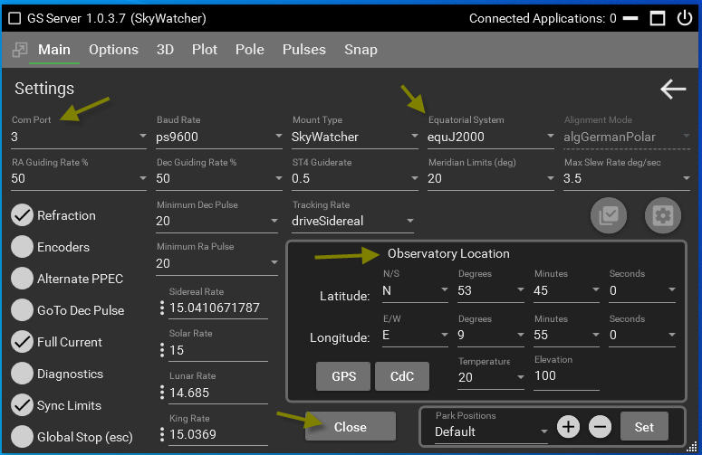Enable the Encoders option

pos(23,247)
